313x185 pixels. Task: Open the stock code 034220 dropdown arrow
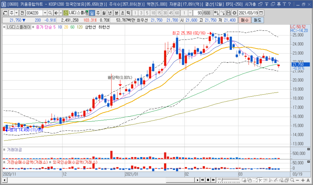[x=45, y=13]
